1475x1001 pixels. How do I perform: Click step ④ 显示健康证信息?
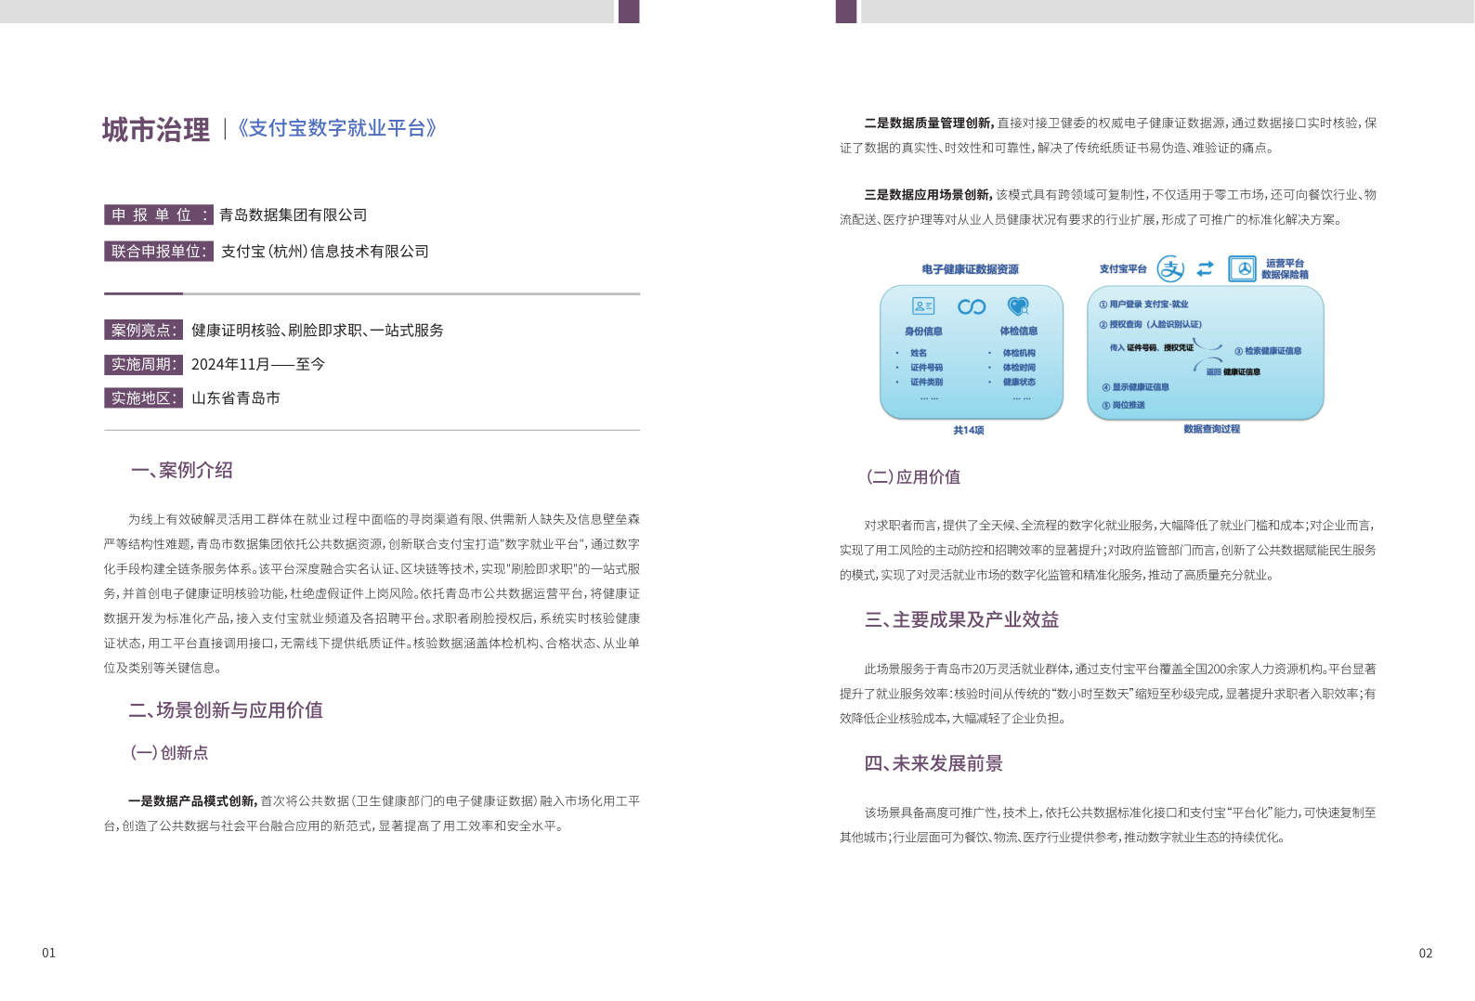tap(1135, 388)
